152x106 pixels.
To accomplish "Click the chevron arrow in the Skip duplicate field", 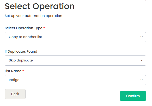I will pos(141,60).
